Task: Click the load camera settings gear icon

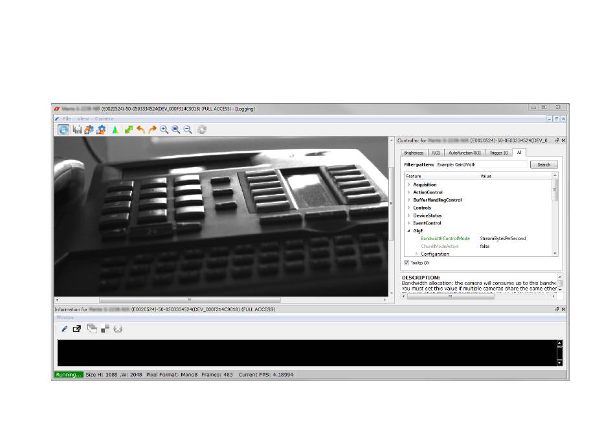Action: coord(89,130)
